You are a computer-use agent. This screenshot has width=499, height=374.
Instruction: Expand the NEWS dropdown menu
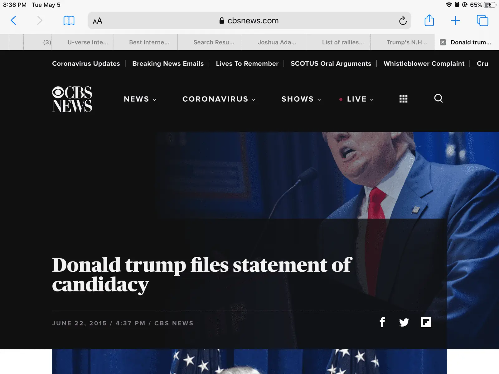140,99
